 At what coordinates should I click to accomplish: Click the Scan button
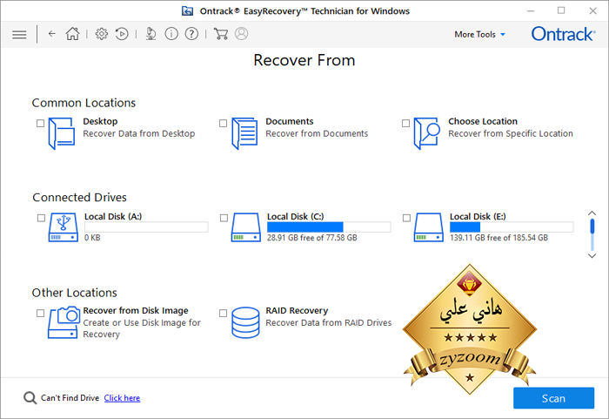554,398
